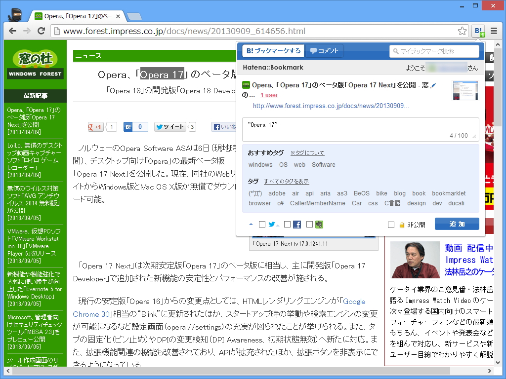Check the Facebook share checkbox

(287, 225)
